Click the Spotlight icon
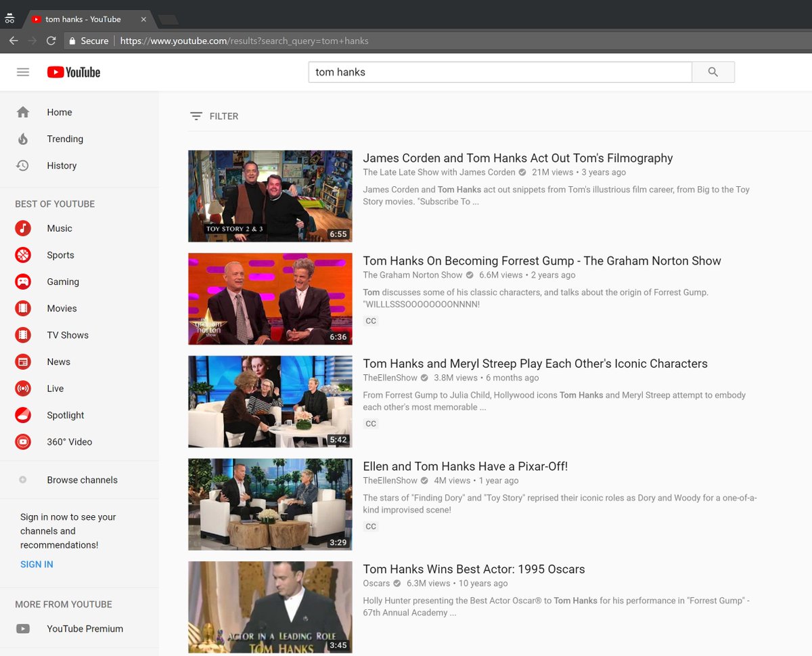 pos(23,415)
